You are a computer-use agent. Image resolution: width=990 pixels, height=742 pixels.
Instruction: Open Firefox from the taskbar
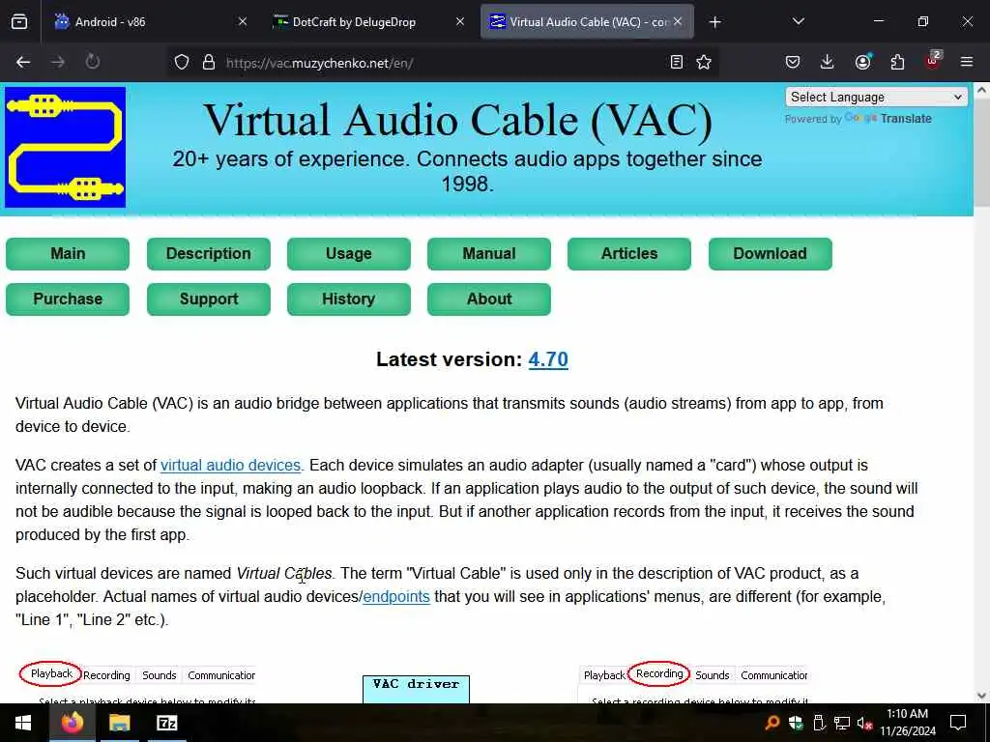72,723
